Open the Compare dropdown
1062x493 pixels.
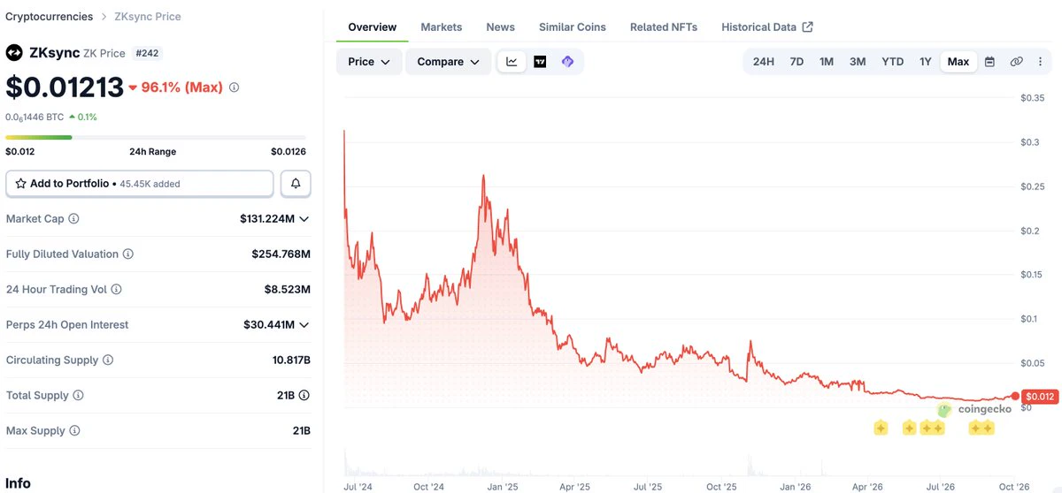coord(448,62)
